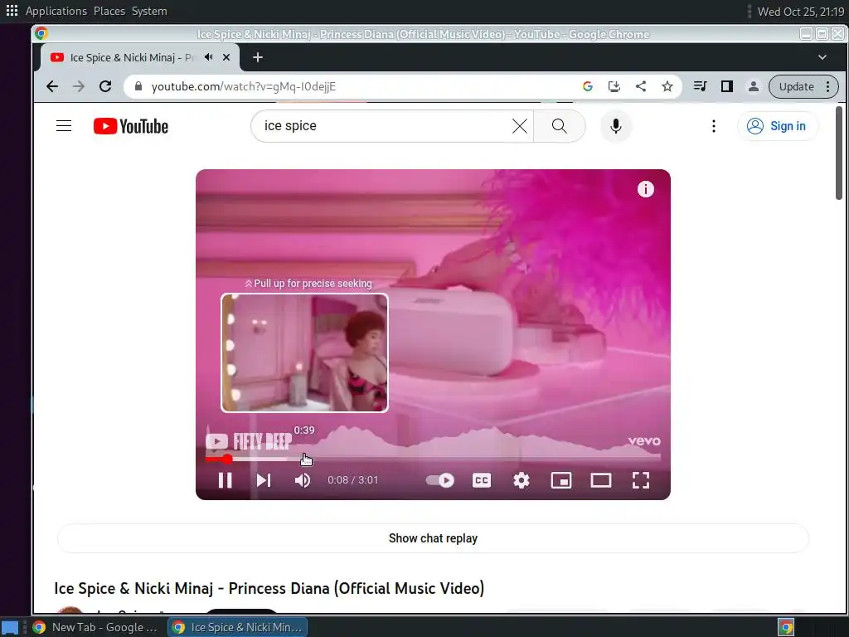Click the address bar URL
The image size is (849, 637).
(x=244, y=86)
